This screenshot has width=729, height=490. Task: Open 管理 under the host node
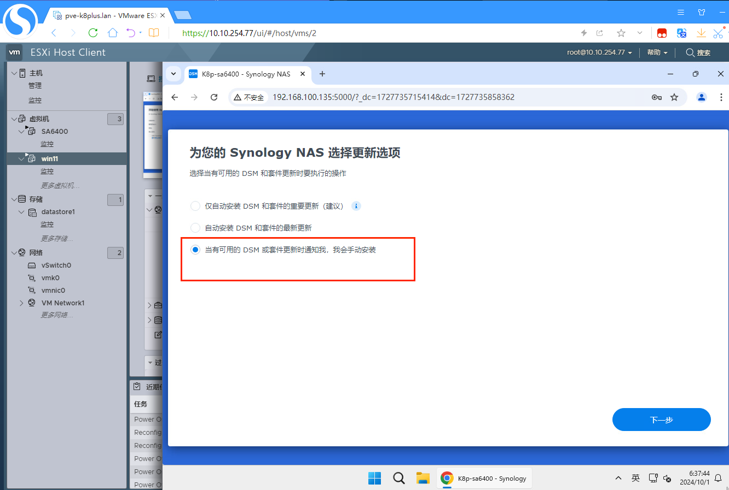[35, 86]
